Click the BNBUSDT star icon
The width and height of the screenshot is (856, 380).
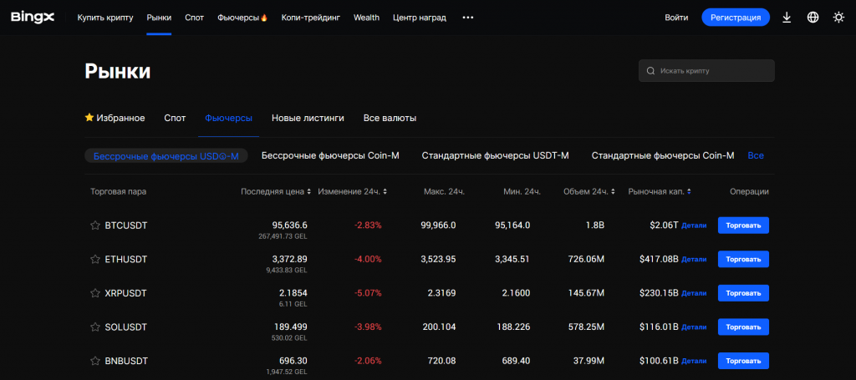[95, 361]
